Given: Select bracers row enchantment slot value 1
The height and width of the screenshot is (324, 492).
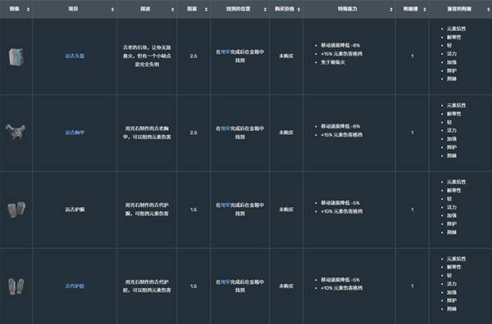Looking at the screenshot, I should pyautogui.click(x=412, y=209).
